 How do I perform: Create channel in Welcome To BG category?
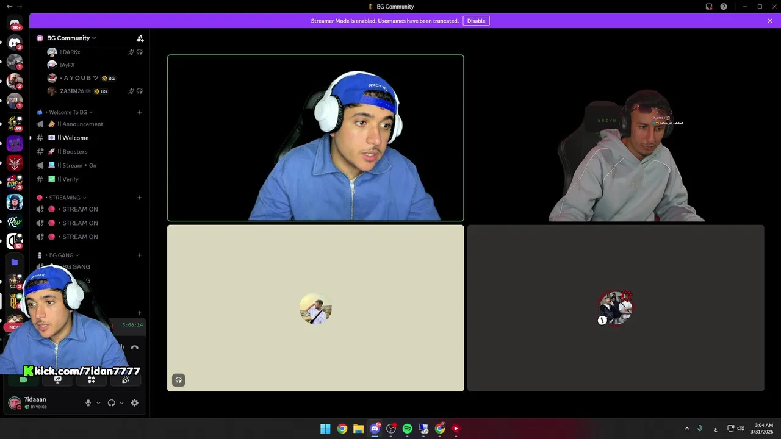click(139, 112)
